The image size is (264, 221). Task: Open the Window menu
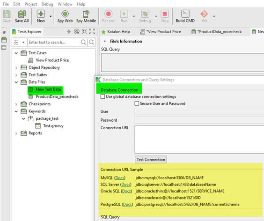coord(65,4)
